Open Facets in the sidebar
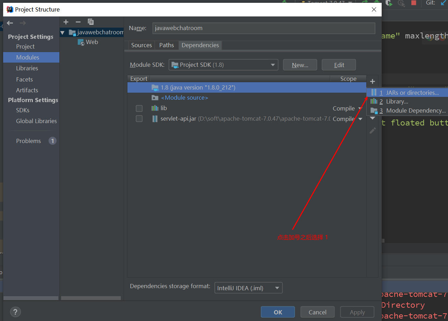The height and width of the screenshot is (321, 448). tap(24, 79)
